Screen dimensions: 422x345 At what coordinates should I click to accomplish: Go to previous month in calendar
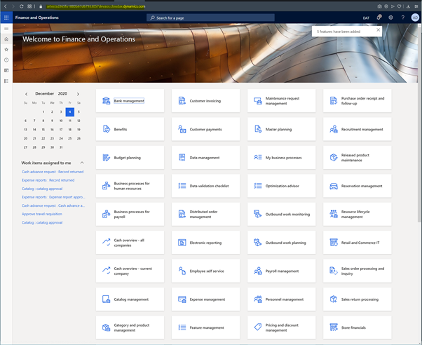point(27,93)
